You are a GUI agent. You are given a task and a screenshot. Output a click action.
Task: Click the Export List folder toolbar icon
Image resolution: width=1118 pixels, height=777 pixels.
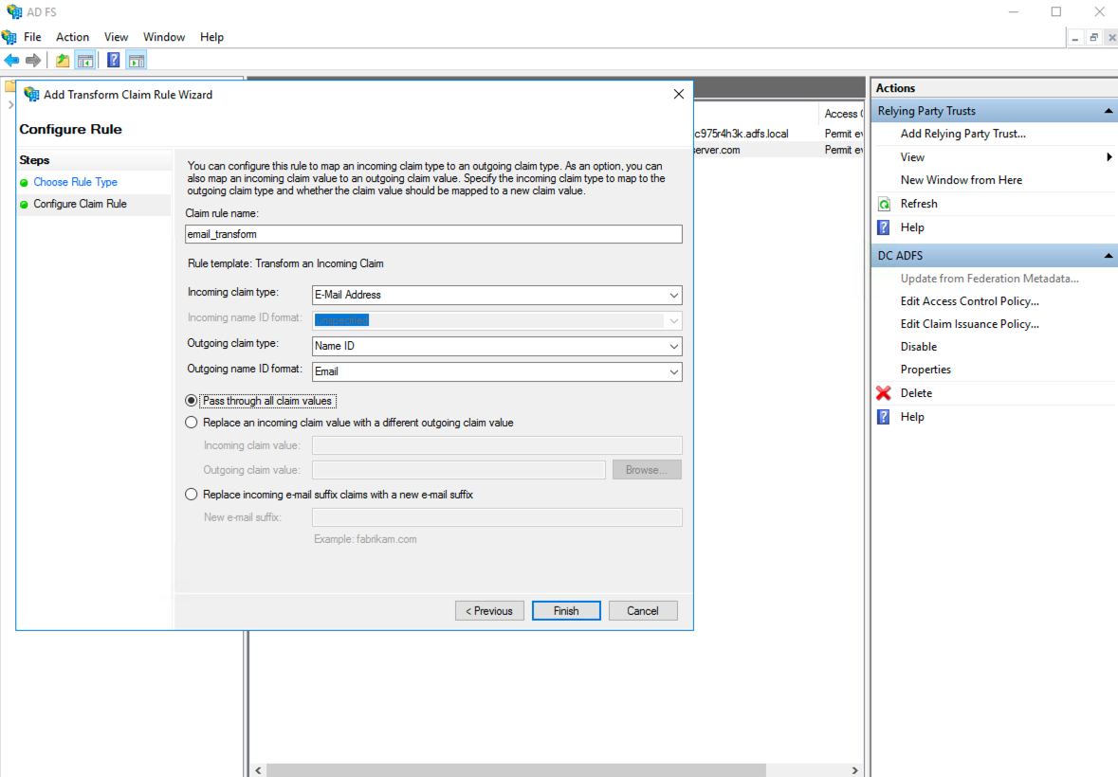point(61,59)
